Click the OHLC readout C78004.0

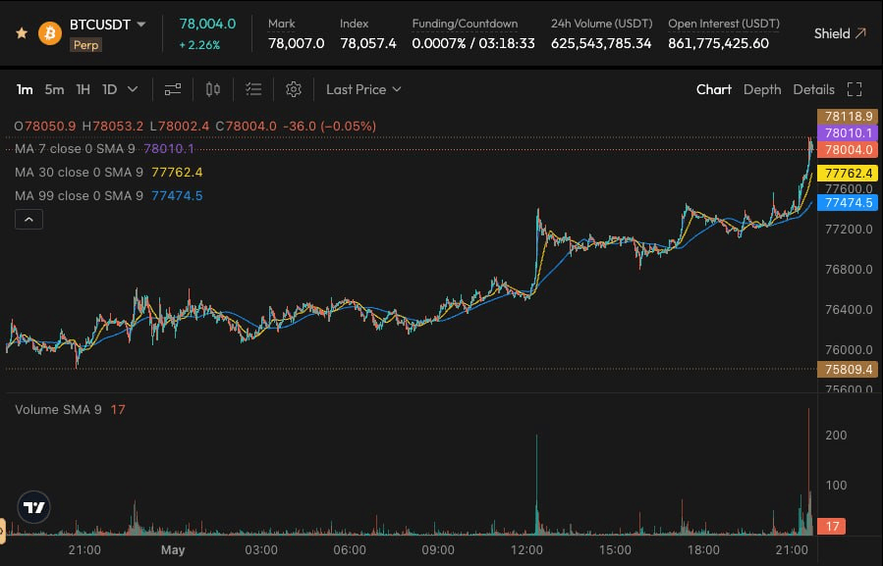(247, 126)
